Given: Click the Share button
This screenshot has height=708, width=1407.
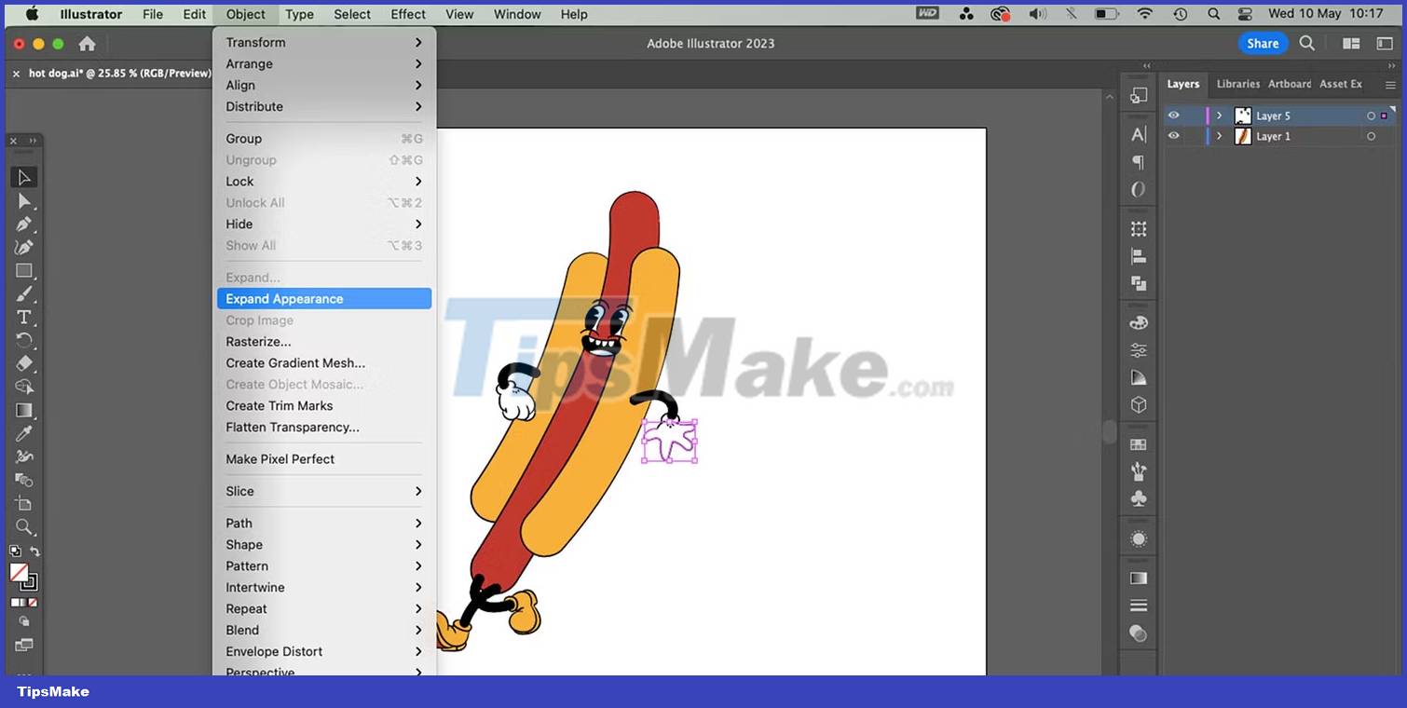Looking at the screenshot, I should pyautogui.click(x=1263, y=43).
